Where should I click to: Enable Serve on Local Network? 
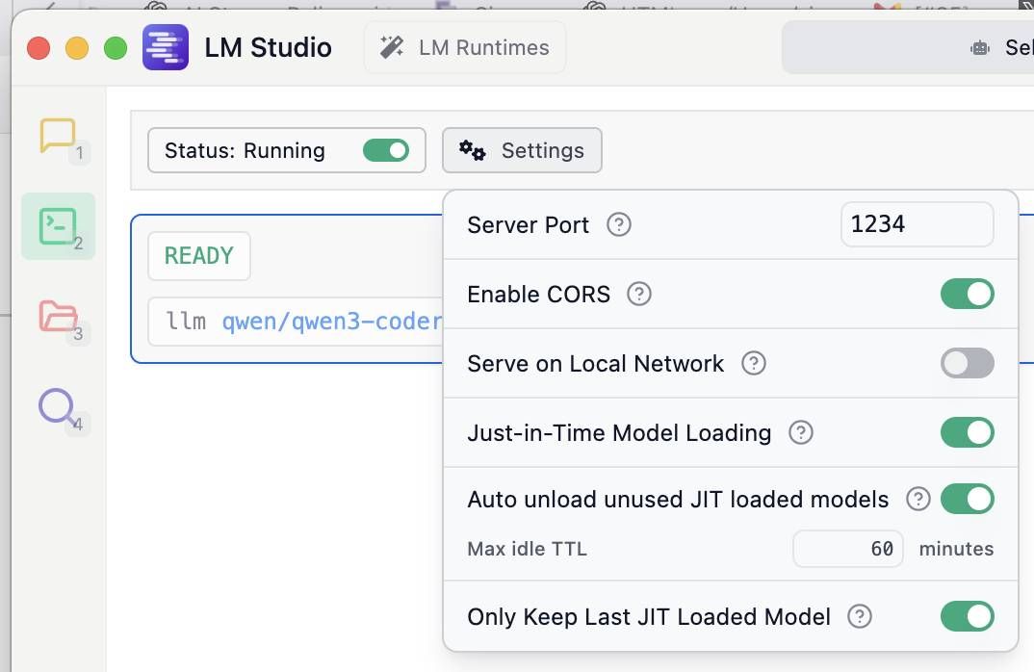967,364
